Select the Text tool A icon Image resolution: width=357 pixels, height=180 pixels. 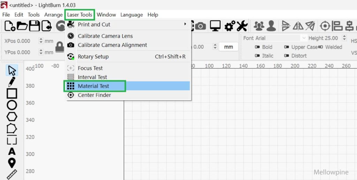coord(12,151)
